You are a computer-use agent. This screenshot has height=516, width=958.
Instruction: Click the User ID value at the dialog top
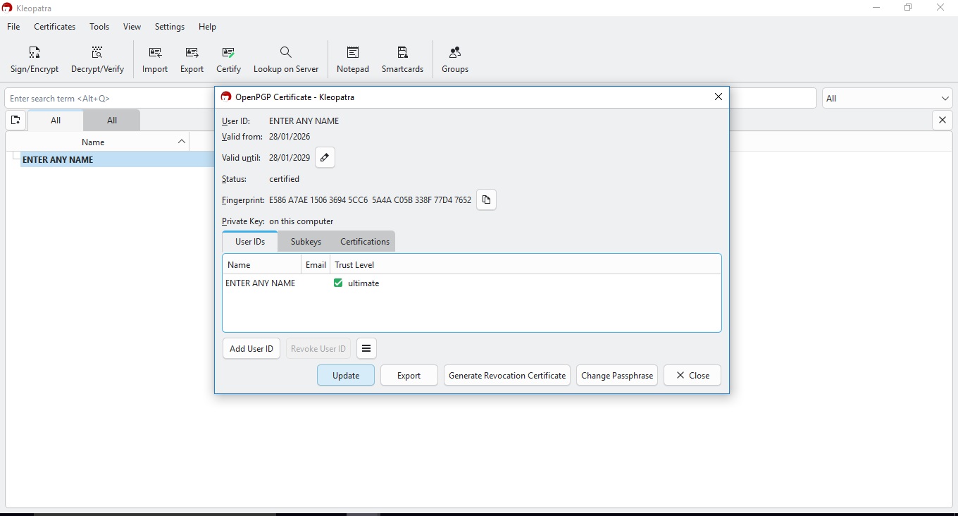[304, 121]
